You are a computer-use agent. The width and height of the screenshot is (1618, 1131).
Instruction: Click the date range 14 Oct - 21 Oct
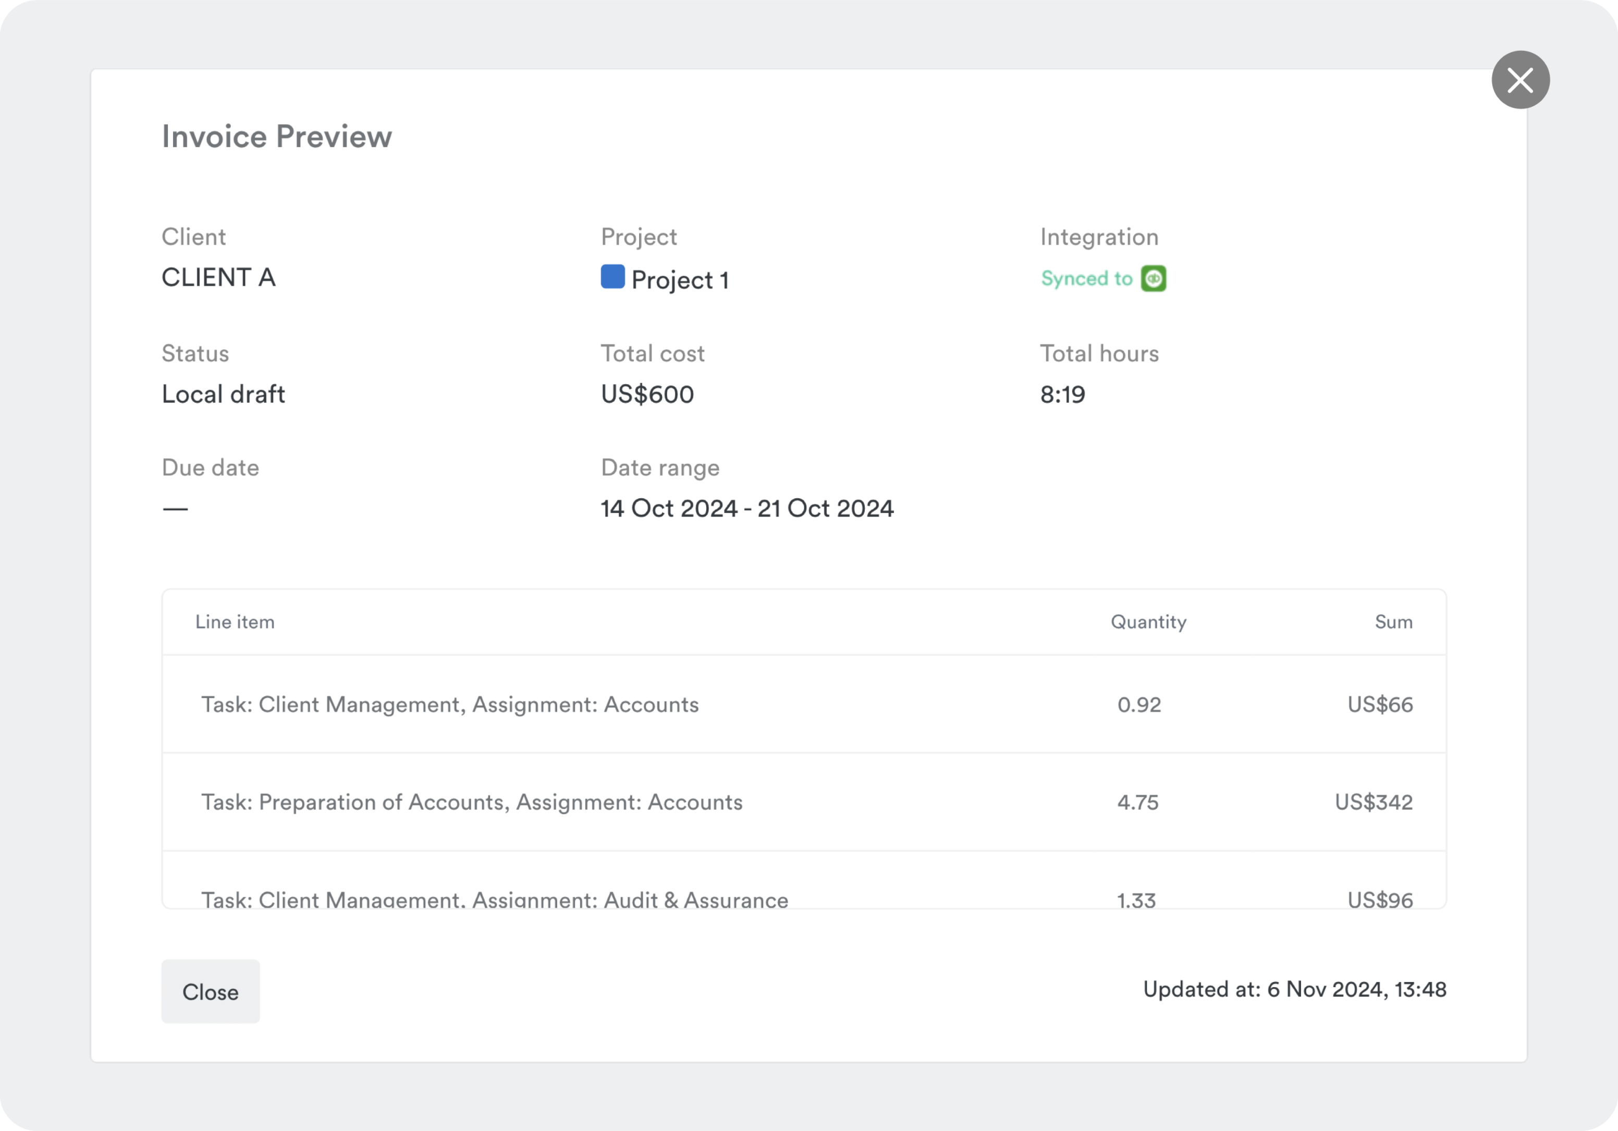[x=747, y=509]
